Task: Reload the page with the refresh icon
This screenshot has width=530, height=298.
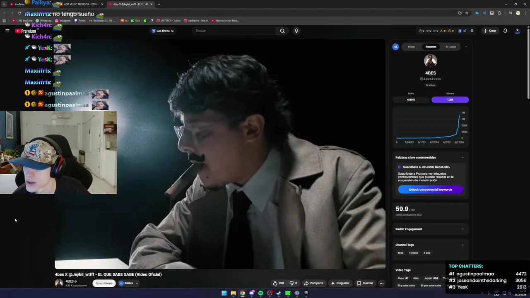Action: pos(19,13)
